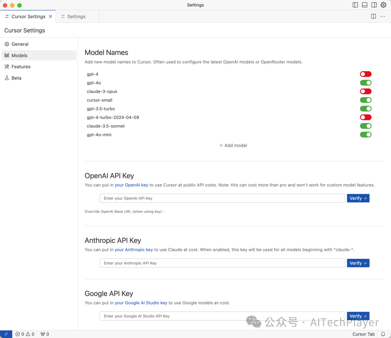Turn off the gpt-4o-mini toggle
The width and height of the screenshot is (391, 338).
[365, 135]
